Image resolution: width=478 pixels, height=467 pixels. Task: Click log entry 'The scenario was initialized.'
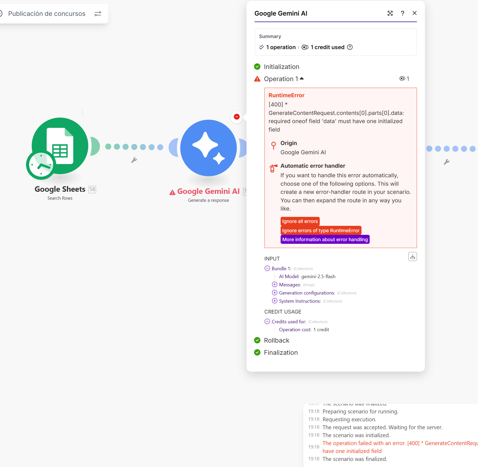(356, 435)
